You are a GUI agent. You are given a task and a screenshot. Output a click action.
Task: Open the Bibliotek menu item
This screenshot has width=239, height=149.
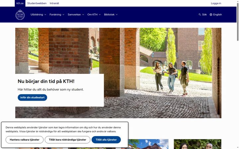click(x=109, y=15)
